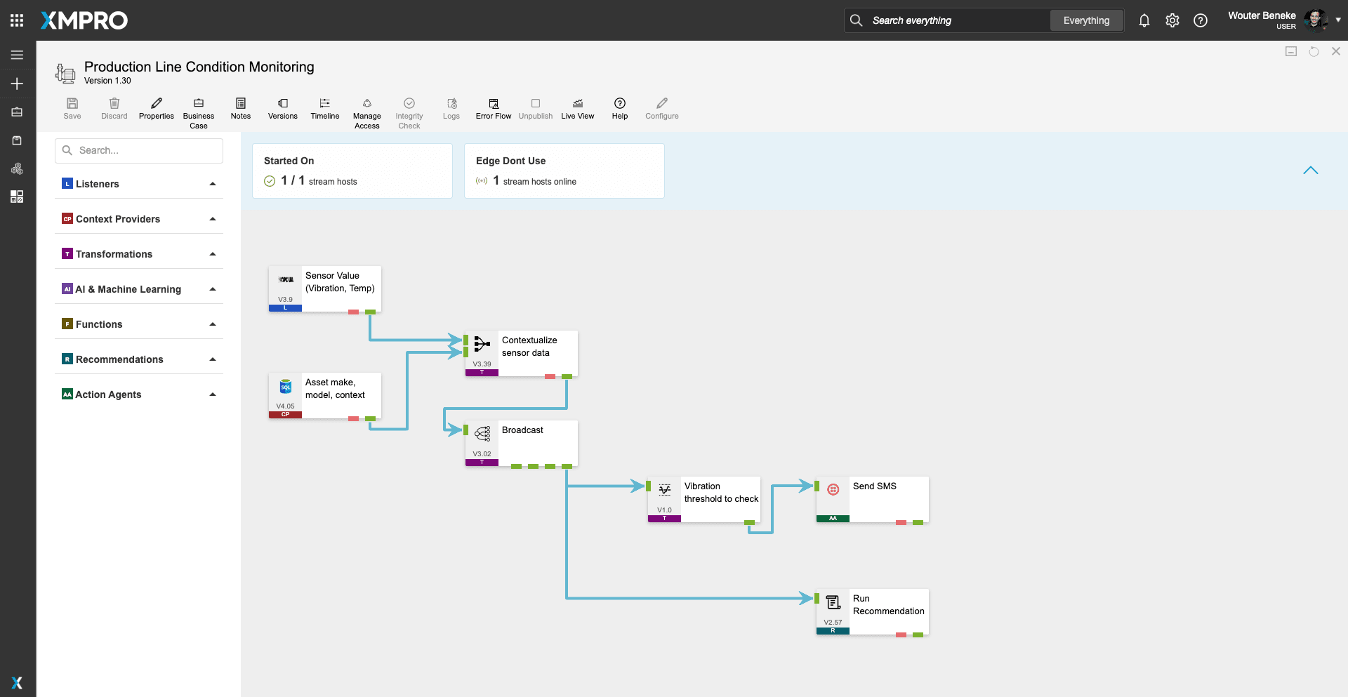Toggle the hamburger sidebar menu
Viewport: 1348px width, 697px height.
pyautogui.click(x=17, y=55)
